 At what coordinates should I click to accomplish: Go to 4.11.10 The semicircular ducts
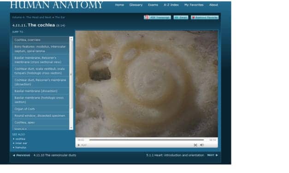click(55, 156)
